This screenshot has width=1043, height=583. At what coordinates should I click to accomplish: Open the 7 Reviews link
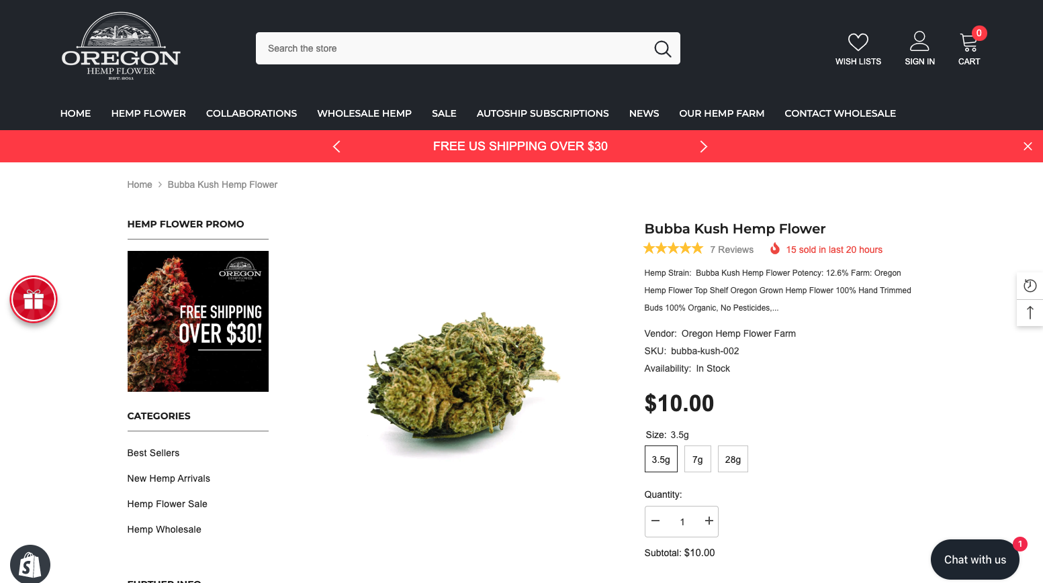731,250
